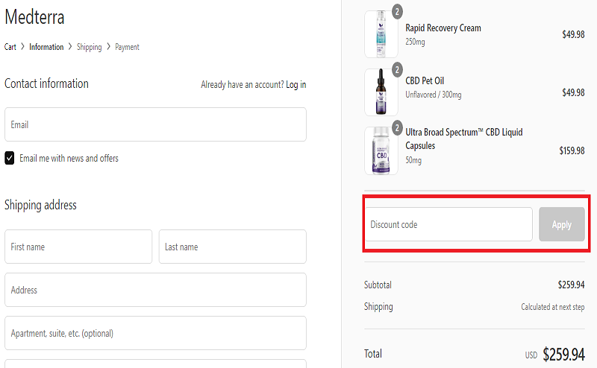Open the Log in link
Screen dimensions: 597x368
(x=296, y=84)
